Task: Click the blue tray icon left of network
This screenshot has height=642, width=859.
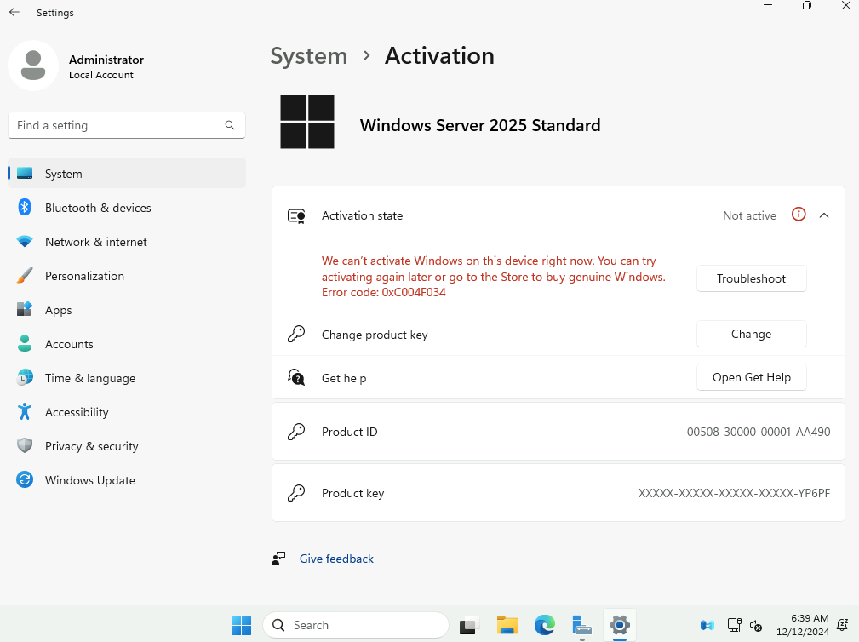Action: point(707,625)
